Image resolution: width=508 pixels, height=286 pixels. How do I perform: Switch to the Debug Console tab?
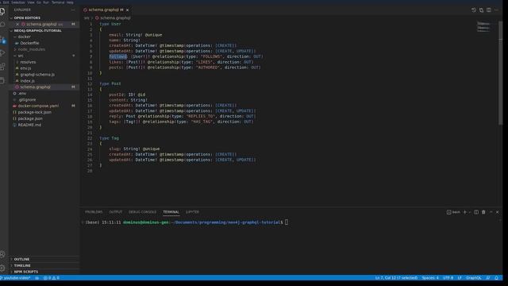pos(142,212)
